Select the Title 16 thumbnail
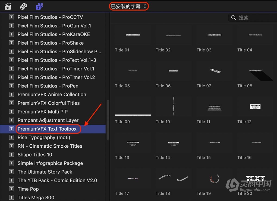Viewport: 277px width, 201px height. [255, 142]
